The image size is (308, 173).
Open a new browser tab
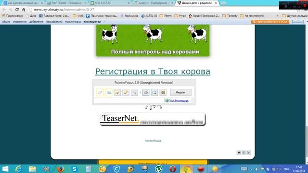pyautogui.click(x=223, y=3)
